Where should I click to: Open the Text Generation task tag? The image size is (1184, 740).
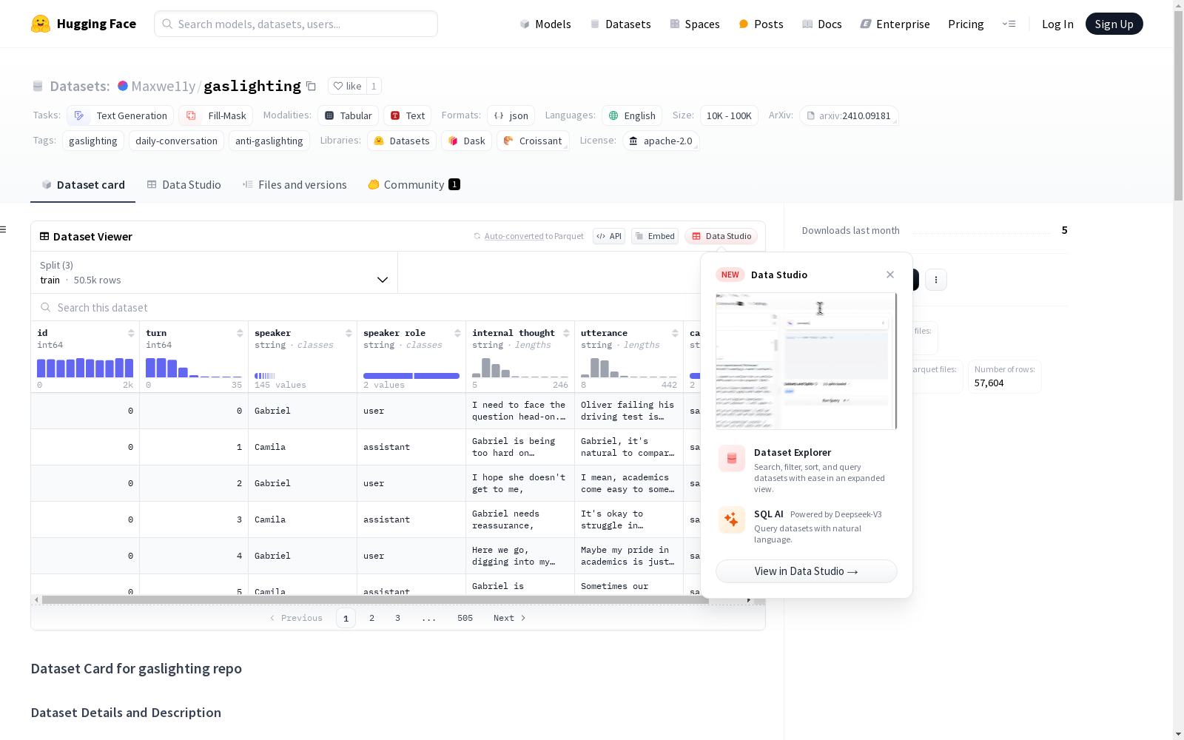click(x=121, y=115)
